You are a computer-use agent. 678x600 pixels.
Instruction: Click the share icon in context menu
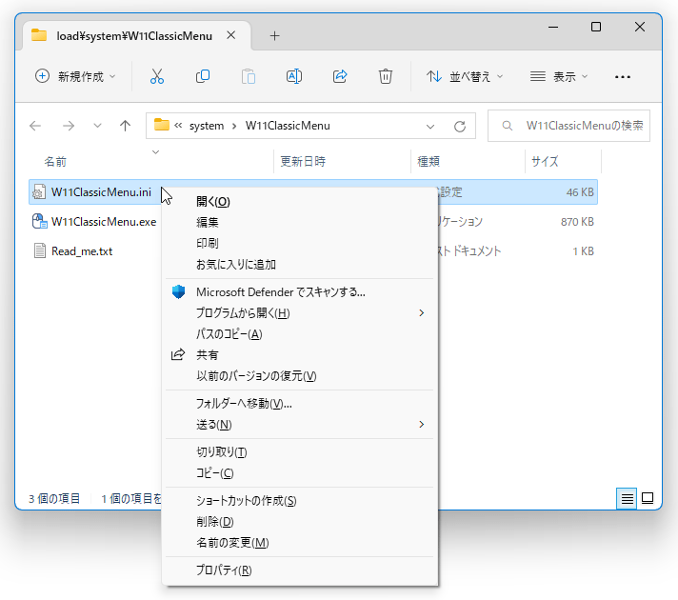(x=178, y=354)
